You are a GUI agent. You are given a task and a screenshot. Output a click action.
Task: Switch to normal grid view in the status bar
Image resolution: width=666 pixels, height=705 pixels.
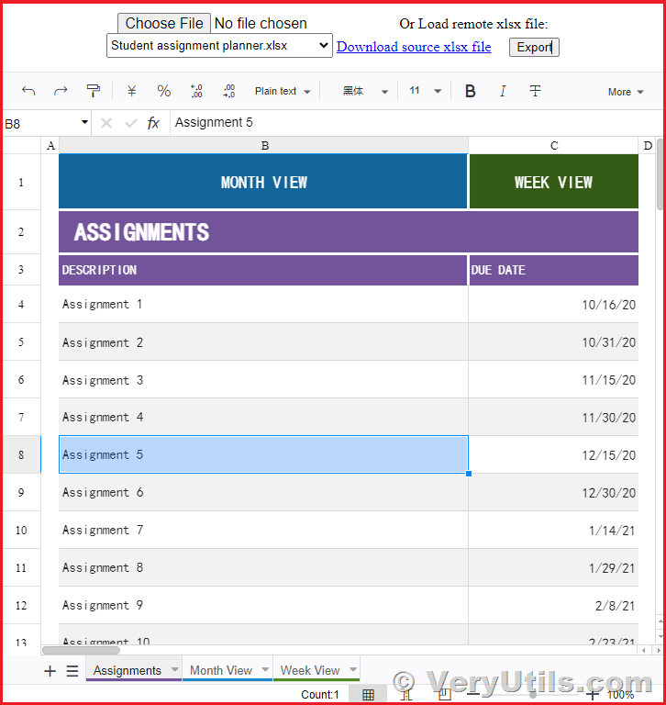pos(368,695)
